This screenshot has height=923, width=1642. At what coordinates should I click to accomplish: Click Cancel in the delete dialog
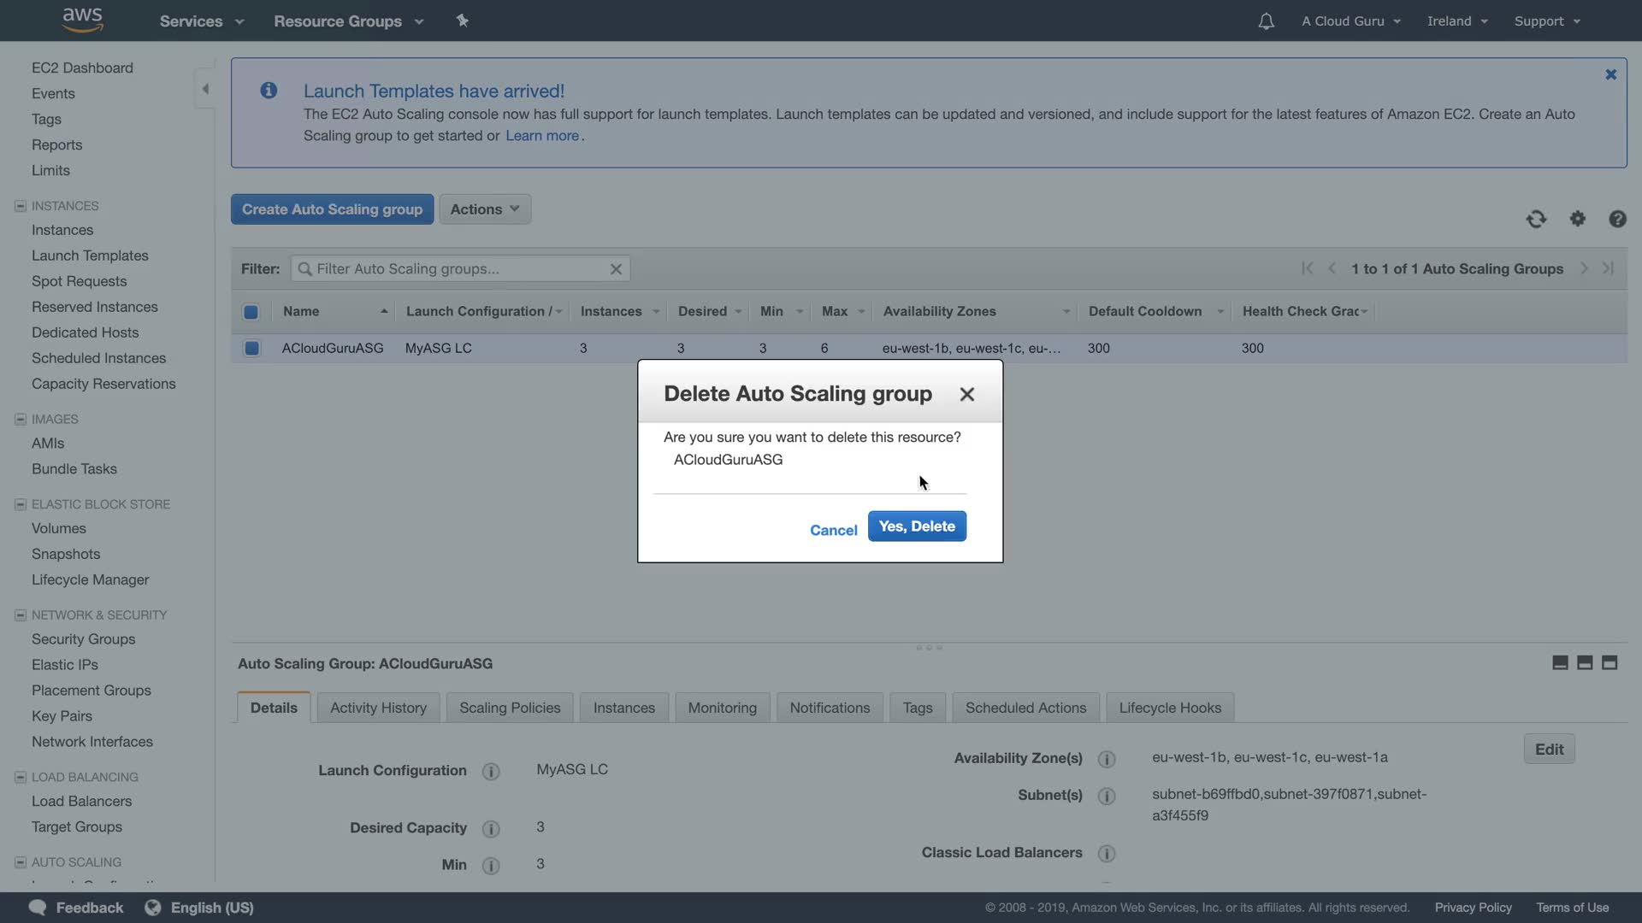(x=833, y=530)
